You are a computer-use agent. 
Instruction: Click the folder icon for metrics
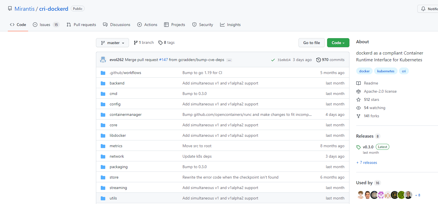click(x=103, y=146)
